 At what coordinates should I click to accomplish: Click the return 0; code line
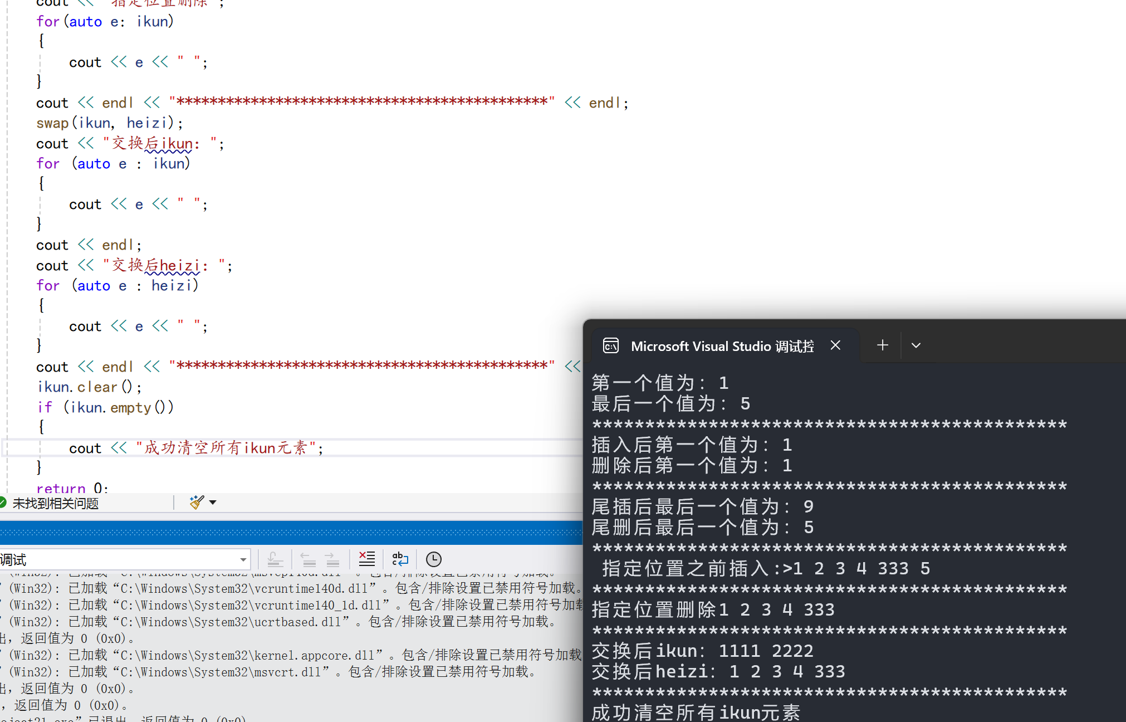click(x=72, y=487)
